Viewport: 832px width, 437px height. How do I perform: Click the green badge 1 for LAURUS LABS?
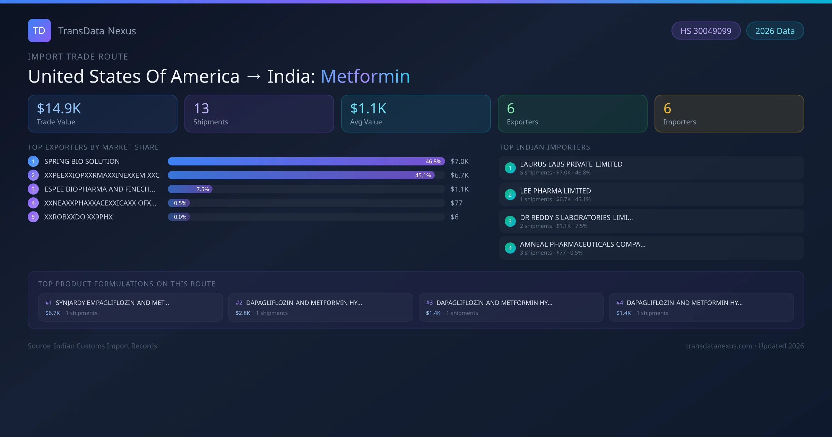[510, 168]
